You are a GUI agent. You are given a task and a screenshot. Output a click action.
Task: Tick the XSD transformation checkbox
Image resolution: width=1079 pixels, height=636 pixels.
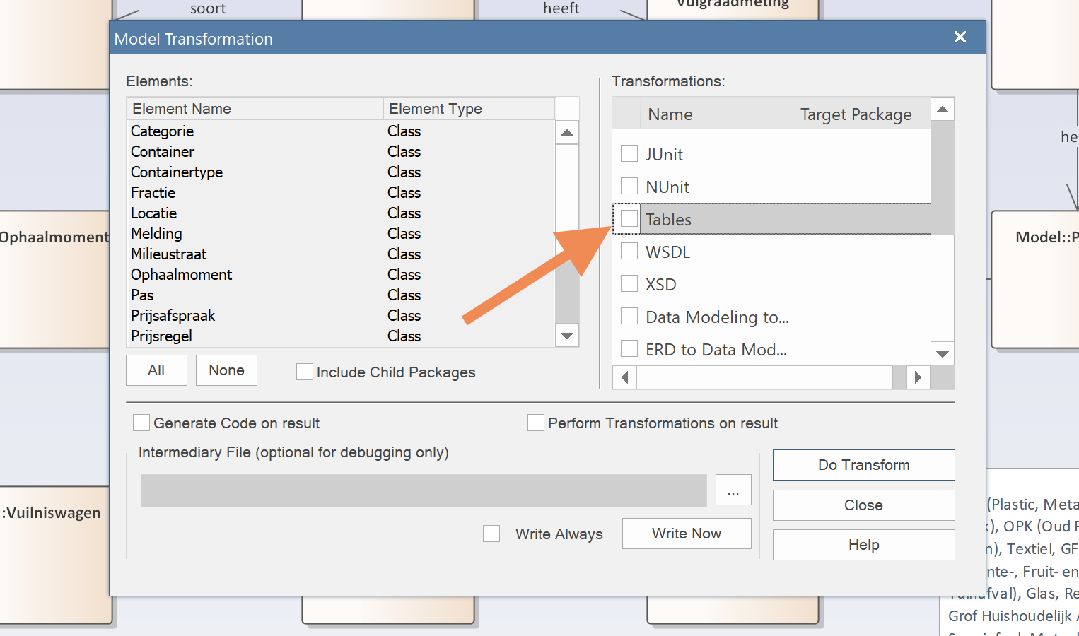pos(629,284)
